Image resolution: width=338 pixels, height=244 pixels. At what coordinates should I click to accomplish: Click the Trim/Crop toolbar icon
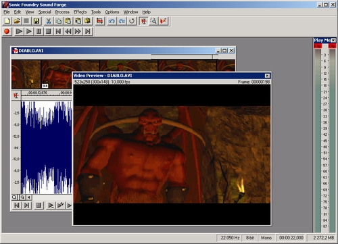point(99,21)
